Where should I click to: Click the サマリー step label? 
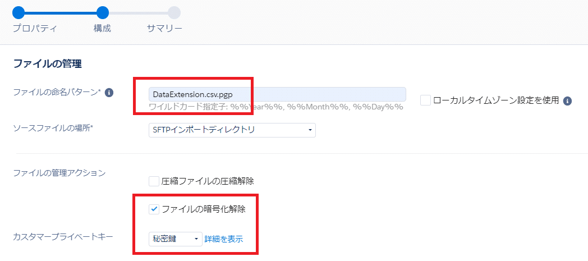click(164, 29)
